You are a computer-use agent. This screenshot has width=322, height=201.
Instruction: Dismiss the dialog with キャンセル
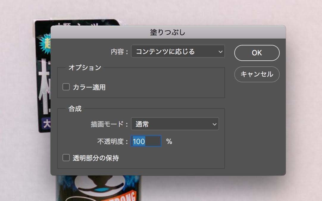257,74
